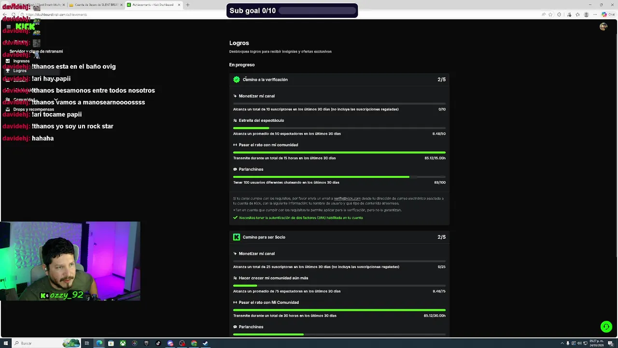Open the favorites list toolbar icon
The image size is (618, 348).
577,14
